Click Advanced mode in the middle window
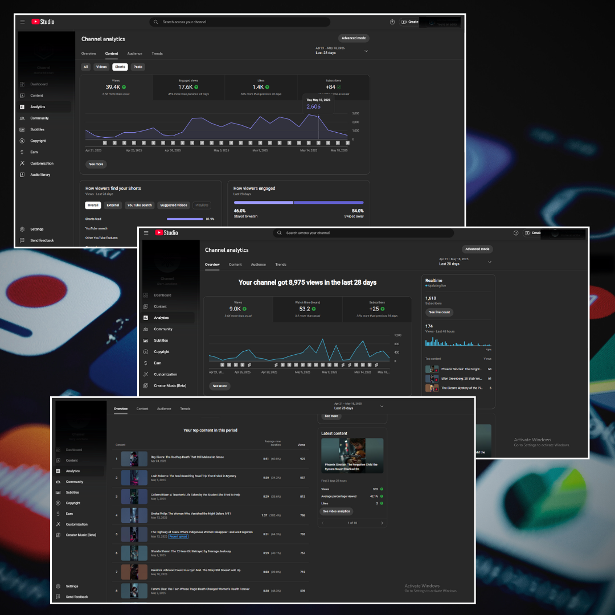Viewport: 615px width, 615px height. (x=477, y=249)
